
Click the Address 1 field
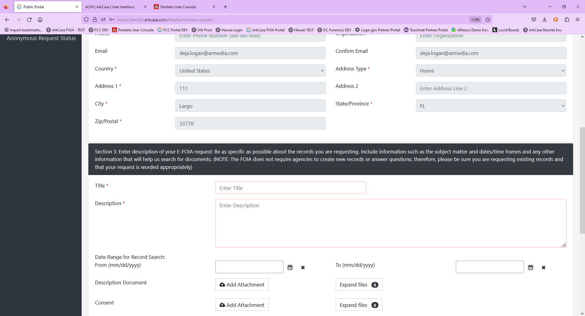click(x=250, y=88)
